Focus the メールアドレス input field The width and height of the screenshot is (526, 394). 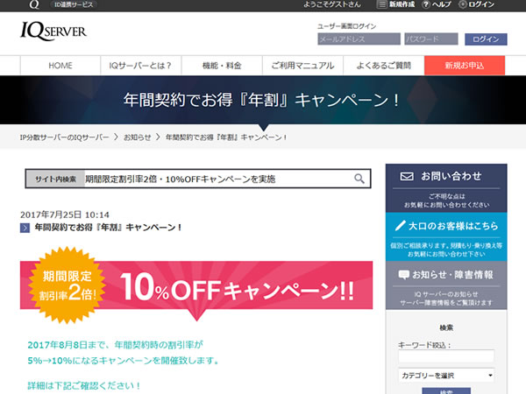click(x=359, y=39)
